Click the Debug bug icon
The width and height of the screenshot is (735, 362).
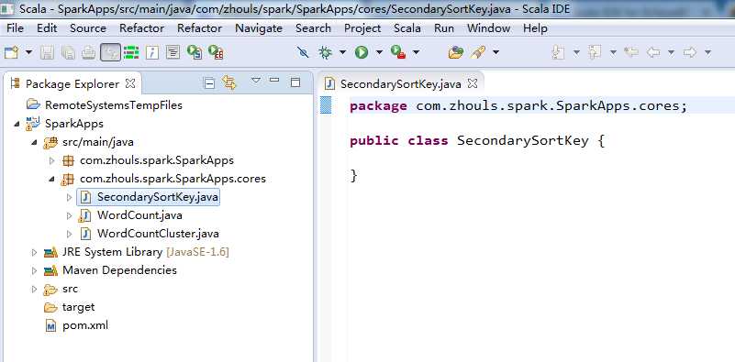point(325,52)
